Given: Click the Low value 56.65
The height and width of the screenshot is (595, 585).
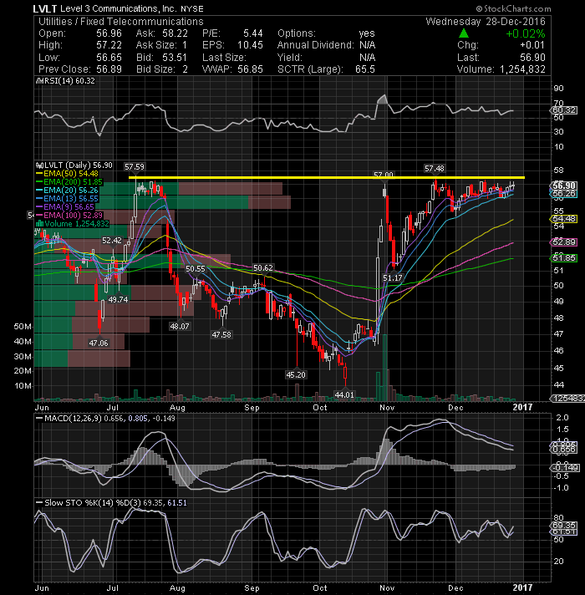Looking at the screenshot, I should 109,58.
